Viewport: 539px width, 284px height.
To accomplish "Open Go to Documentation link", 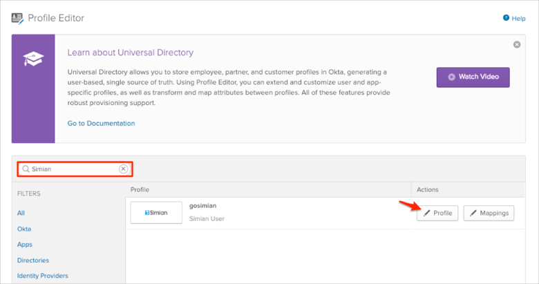I will pos(101,123).
